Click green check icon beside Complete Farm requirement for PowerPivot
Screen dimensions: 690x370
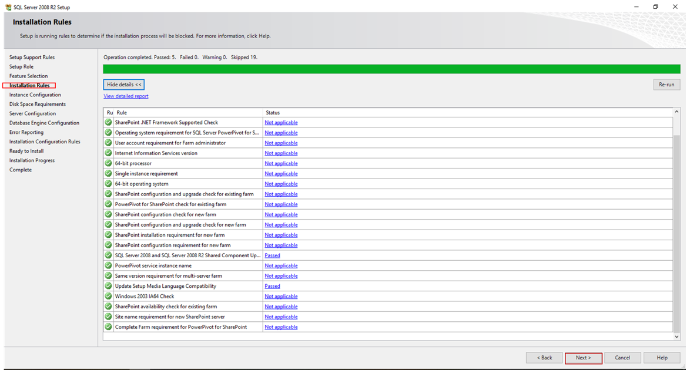(x=108, y=327)
